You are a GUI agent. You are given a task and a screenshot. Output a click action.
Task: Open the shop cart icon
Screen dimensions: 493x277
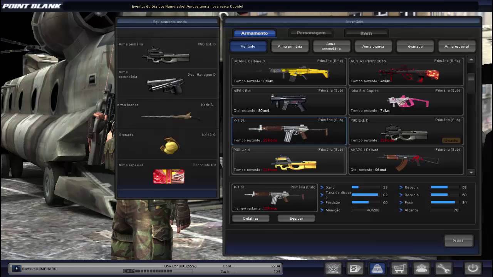pos(399,268)
